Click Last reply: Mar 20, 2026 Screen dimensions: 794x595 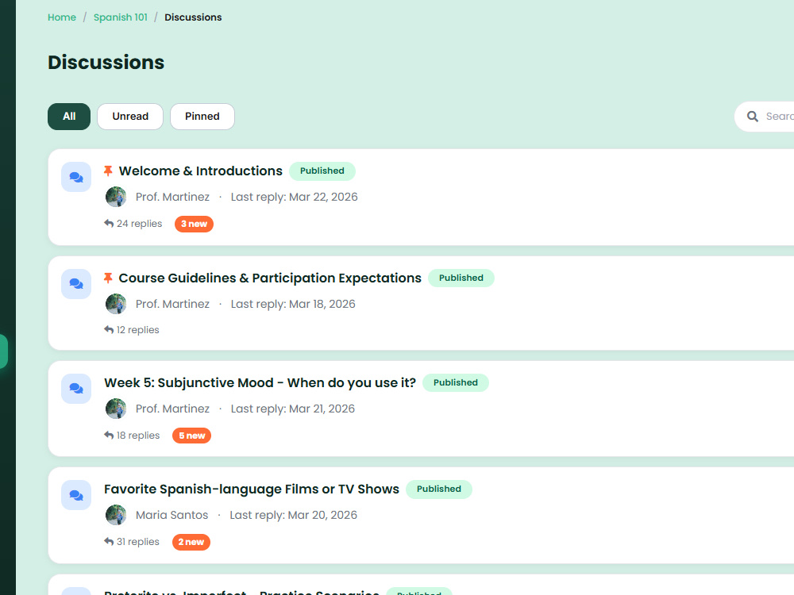pyautogui.click(x=293, y=515)
